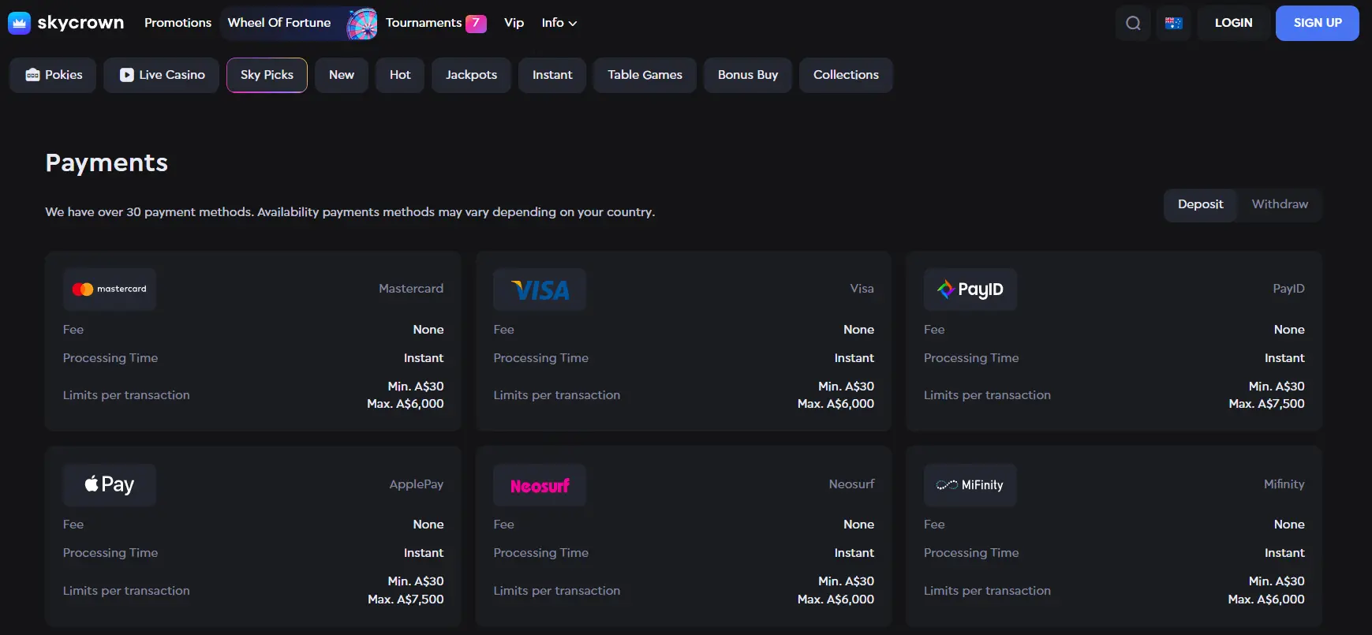Image resolution: width=1372 pixels, height=635 pixels.
Task: Select the PayID logo
Action: tap(970, 289)
